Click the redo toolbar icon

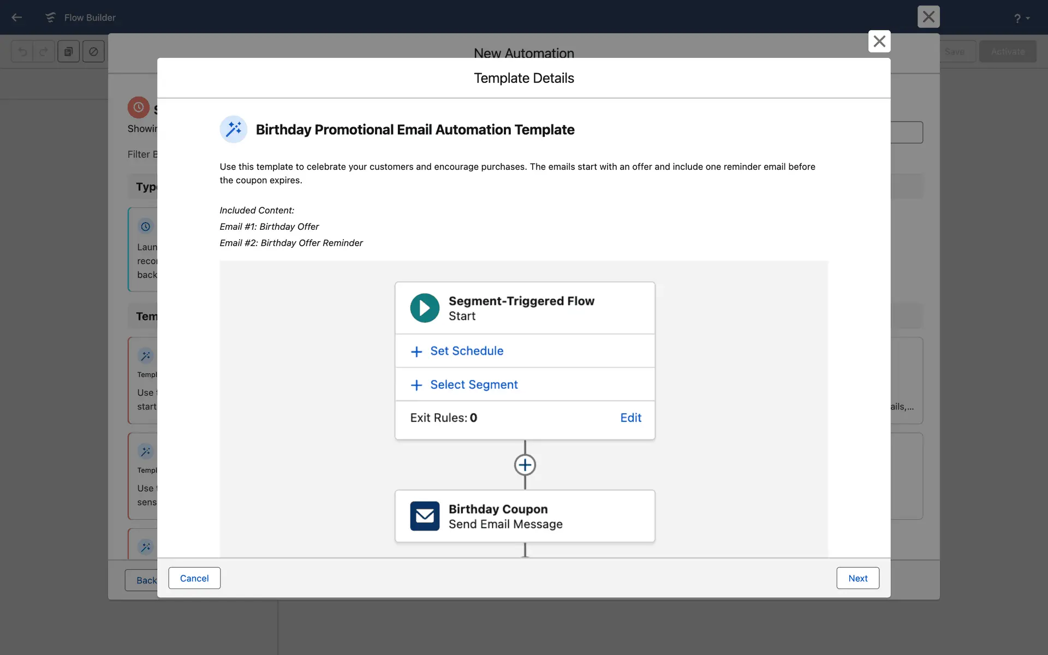(x=44, y=52)
